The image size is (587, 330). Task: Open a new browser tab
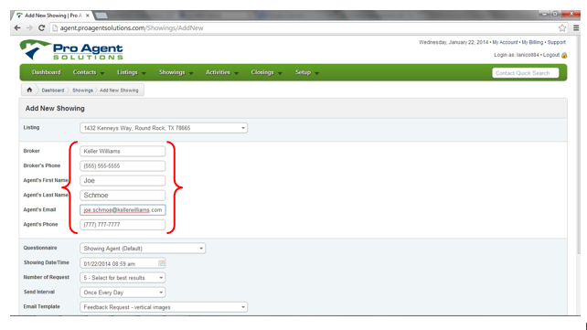point(101,16)
